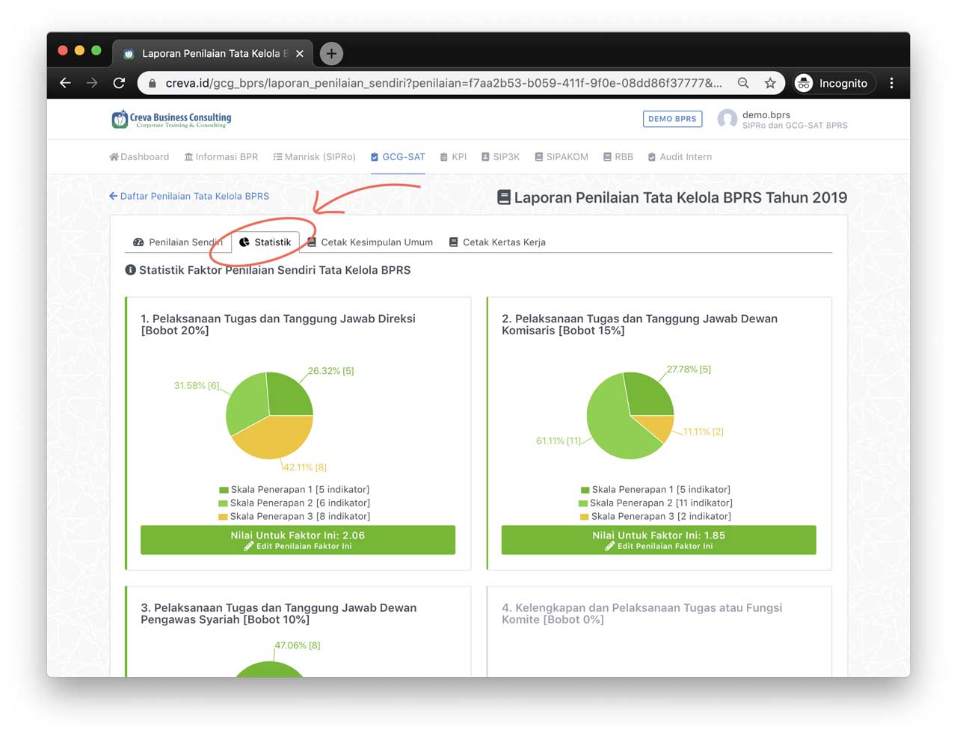Open Informasi BPR menu
Screen dimensions: 957x739
coord(221,157)
